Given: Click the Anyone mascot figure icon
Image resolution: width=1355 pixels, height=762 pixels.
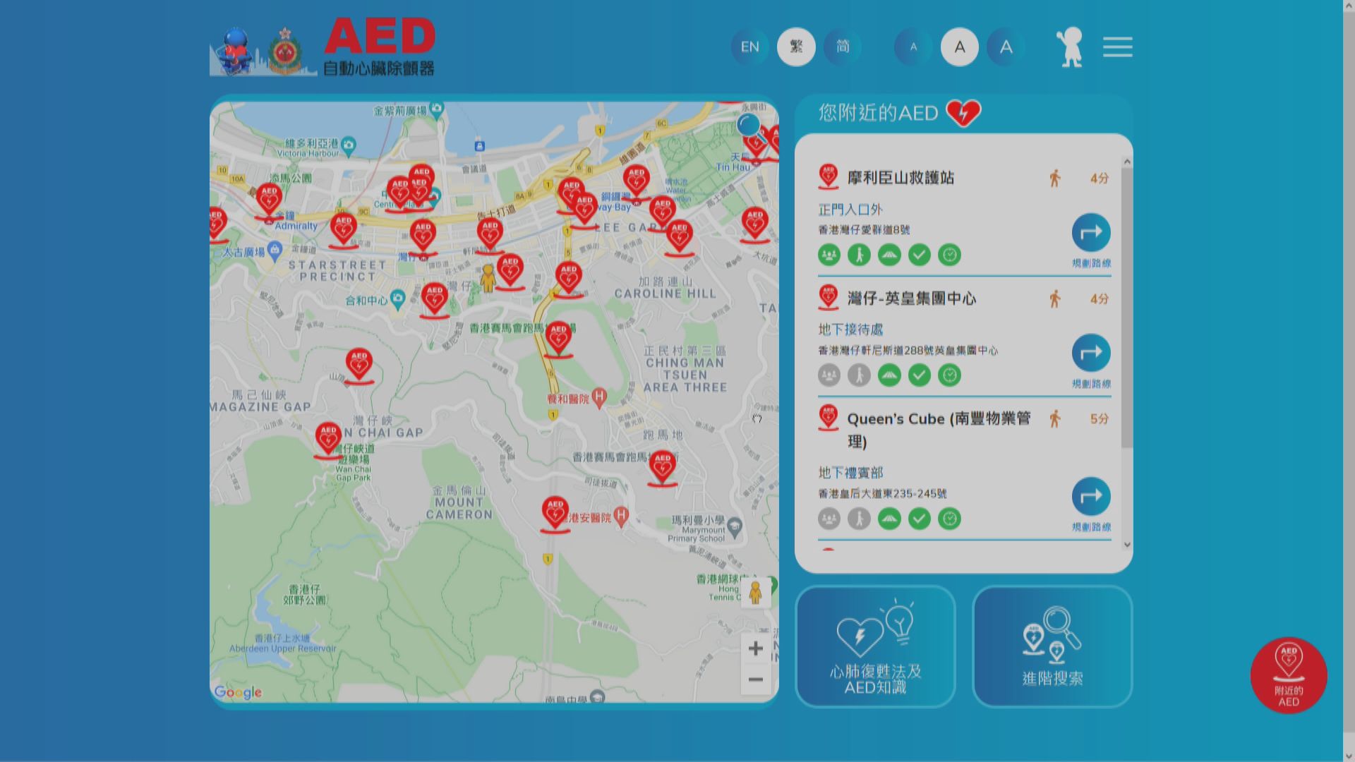Looking at the screenshot, I should click(x=1071, y=47).
